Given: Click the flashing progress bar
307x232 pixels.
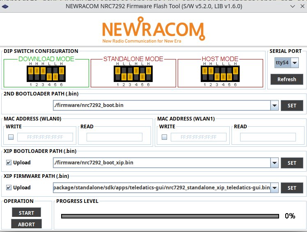Looking at the screenshot, I should (x=170, y=216).
